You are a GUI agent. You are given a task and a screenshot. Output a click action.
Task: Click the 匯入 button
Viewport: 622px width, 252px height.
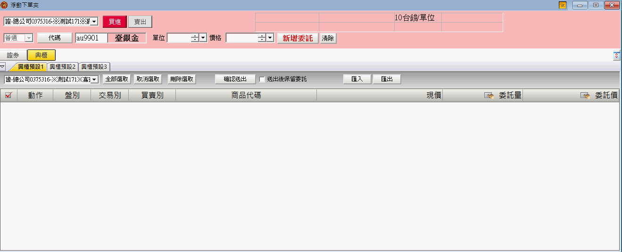point(357,79)
